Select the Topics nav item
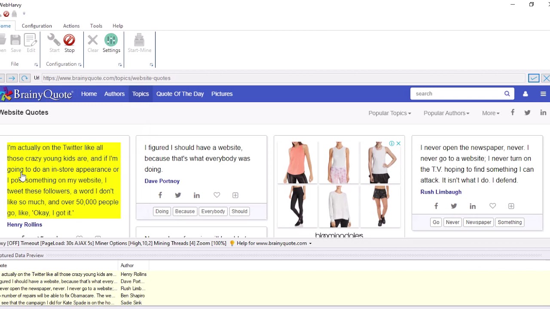550x309 pixels. [x=141, y=94]
